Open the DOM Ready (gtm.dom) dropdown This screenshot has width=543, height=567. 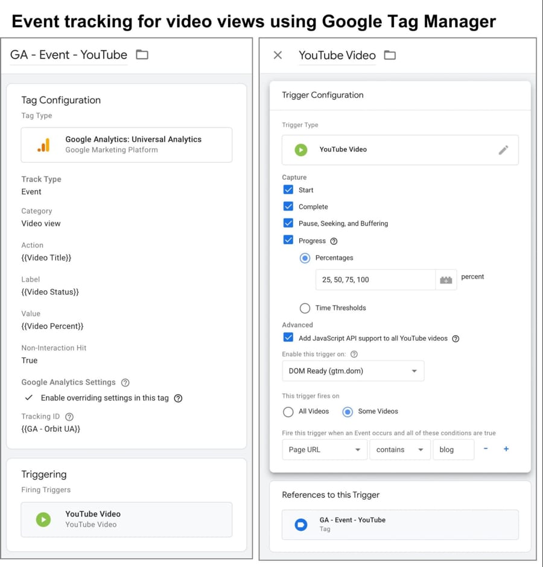[x=353, y=371]
